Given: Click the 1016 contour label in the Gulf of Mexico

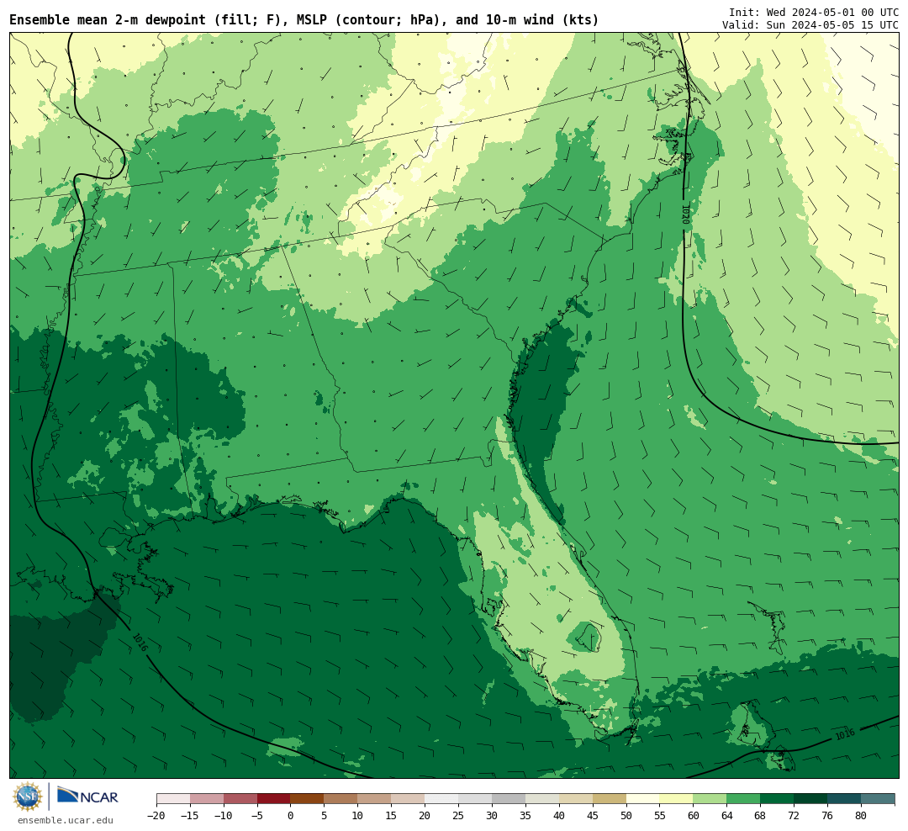Looking at the screenshot, I should (x=140, y=642).
